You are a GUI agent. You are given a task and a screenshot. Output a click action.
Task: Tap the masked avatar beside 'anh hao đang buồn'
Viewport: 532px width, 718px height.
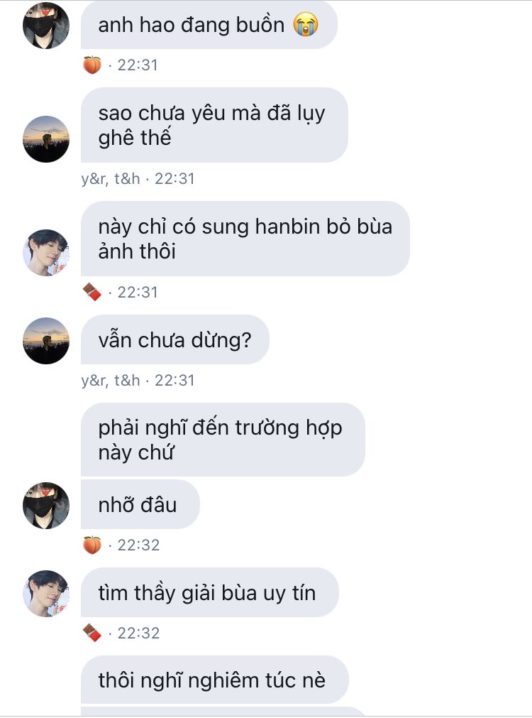(45, 25)
